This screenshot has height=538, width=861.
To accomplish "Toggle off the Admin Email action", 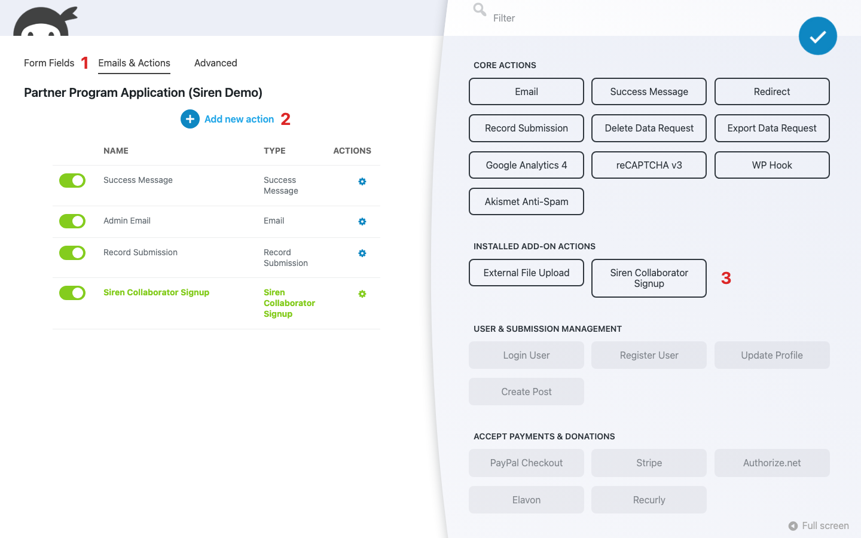I will tap(72, 221).
